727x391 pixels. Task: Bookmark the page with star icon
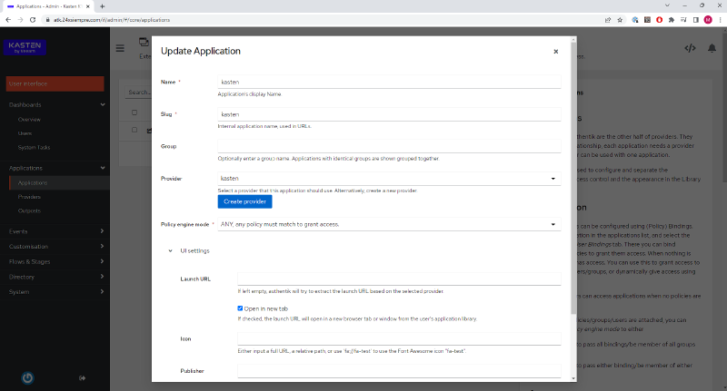[620, 20]
